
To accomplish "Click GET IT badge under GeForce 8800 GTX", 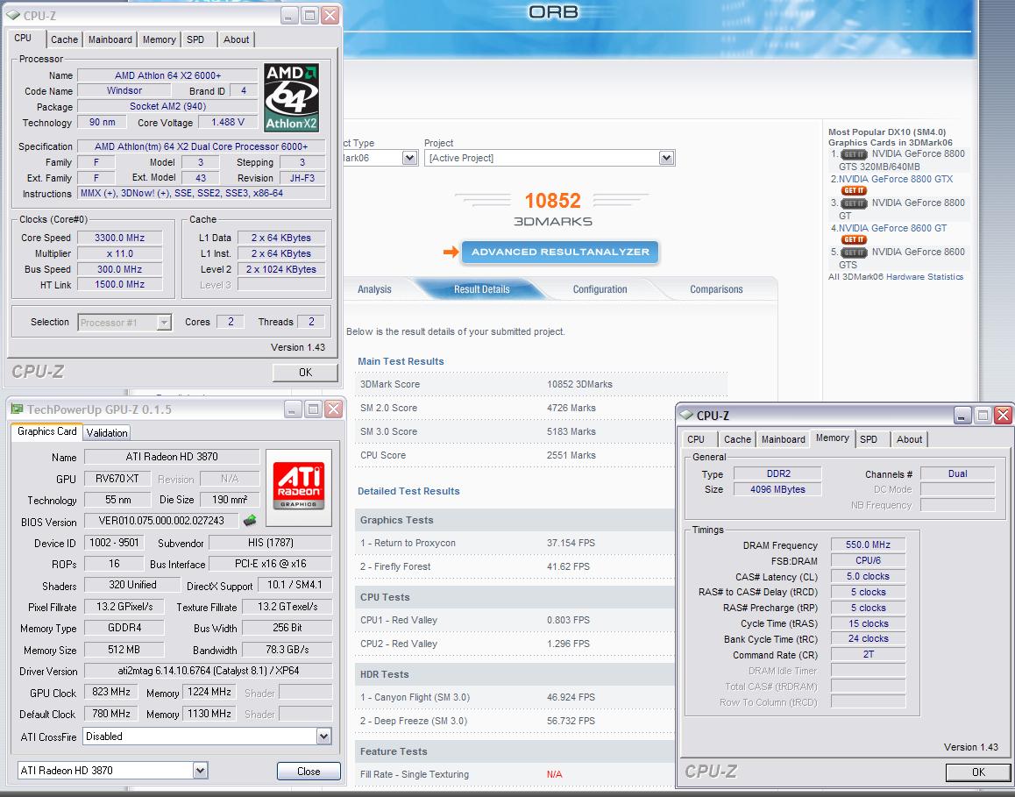I will point(854,190).
